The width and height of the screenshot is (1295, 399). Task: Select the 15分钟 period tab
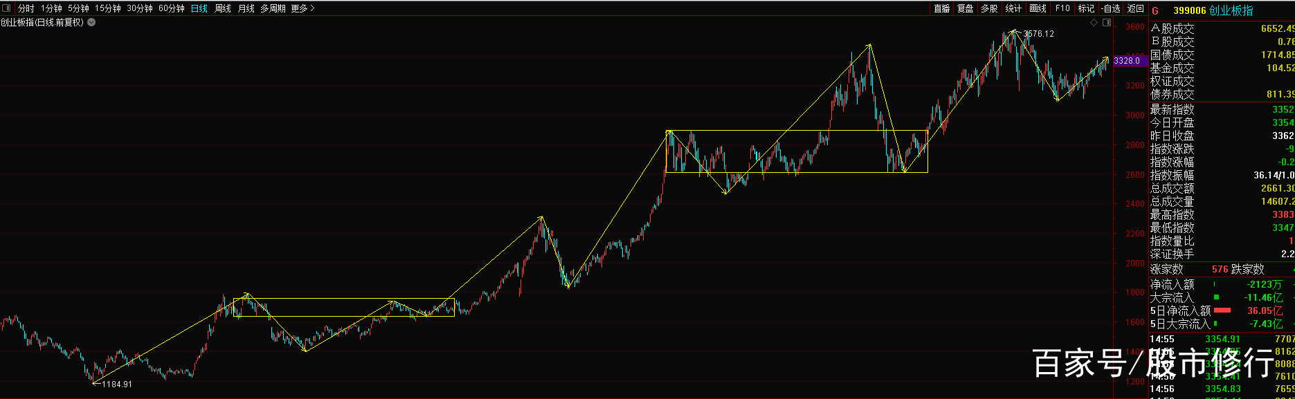[x=108, y=8]
